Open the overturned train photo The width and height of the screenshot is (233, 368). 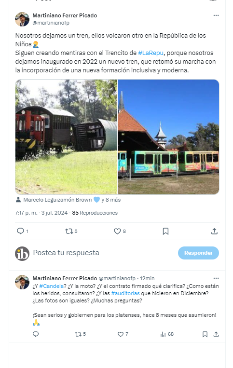[x=66, y=137]
